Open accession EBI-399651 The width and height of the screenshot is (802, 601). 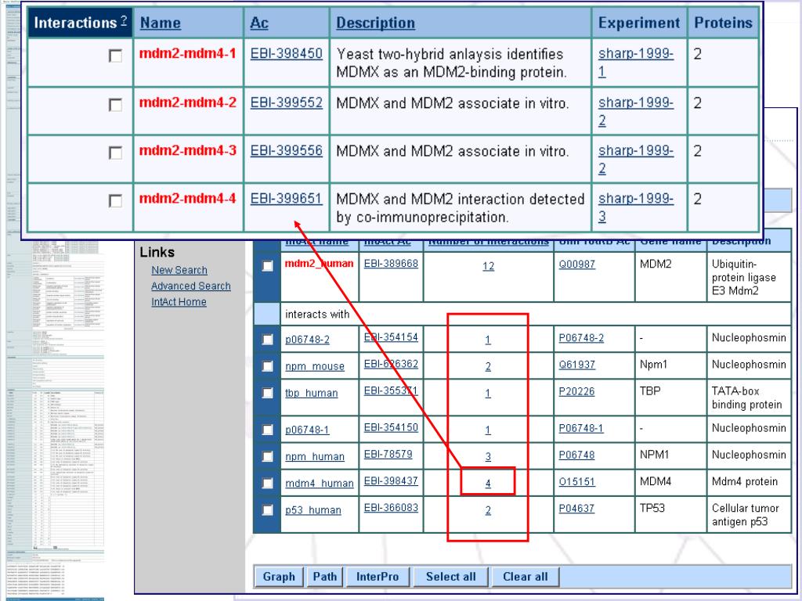[x=287, y=199]
